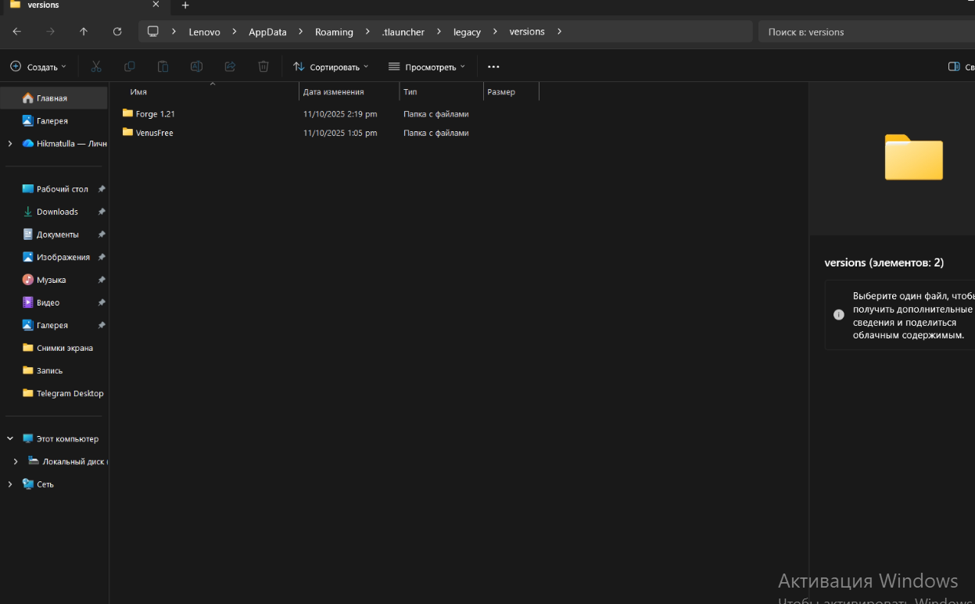
Task: Click the Paste clipboard icon
Action: [x=163, y=66]
